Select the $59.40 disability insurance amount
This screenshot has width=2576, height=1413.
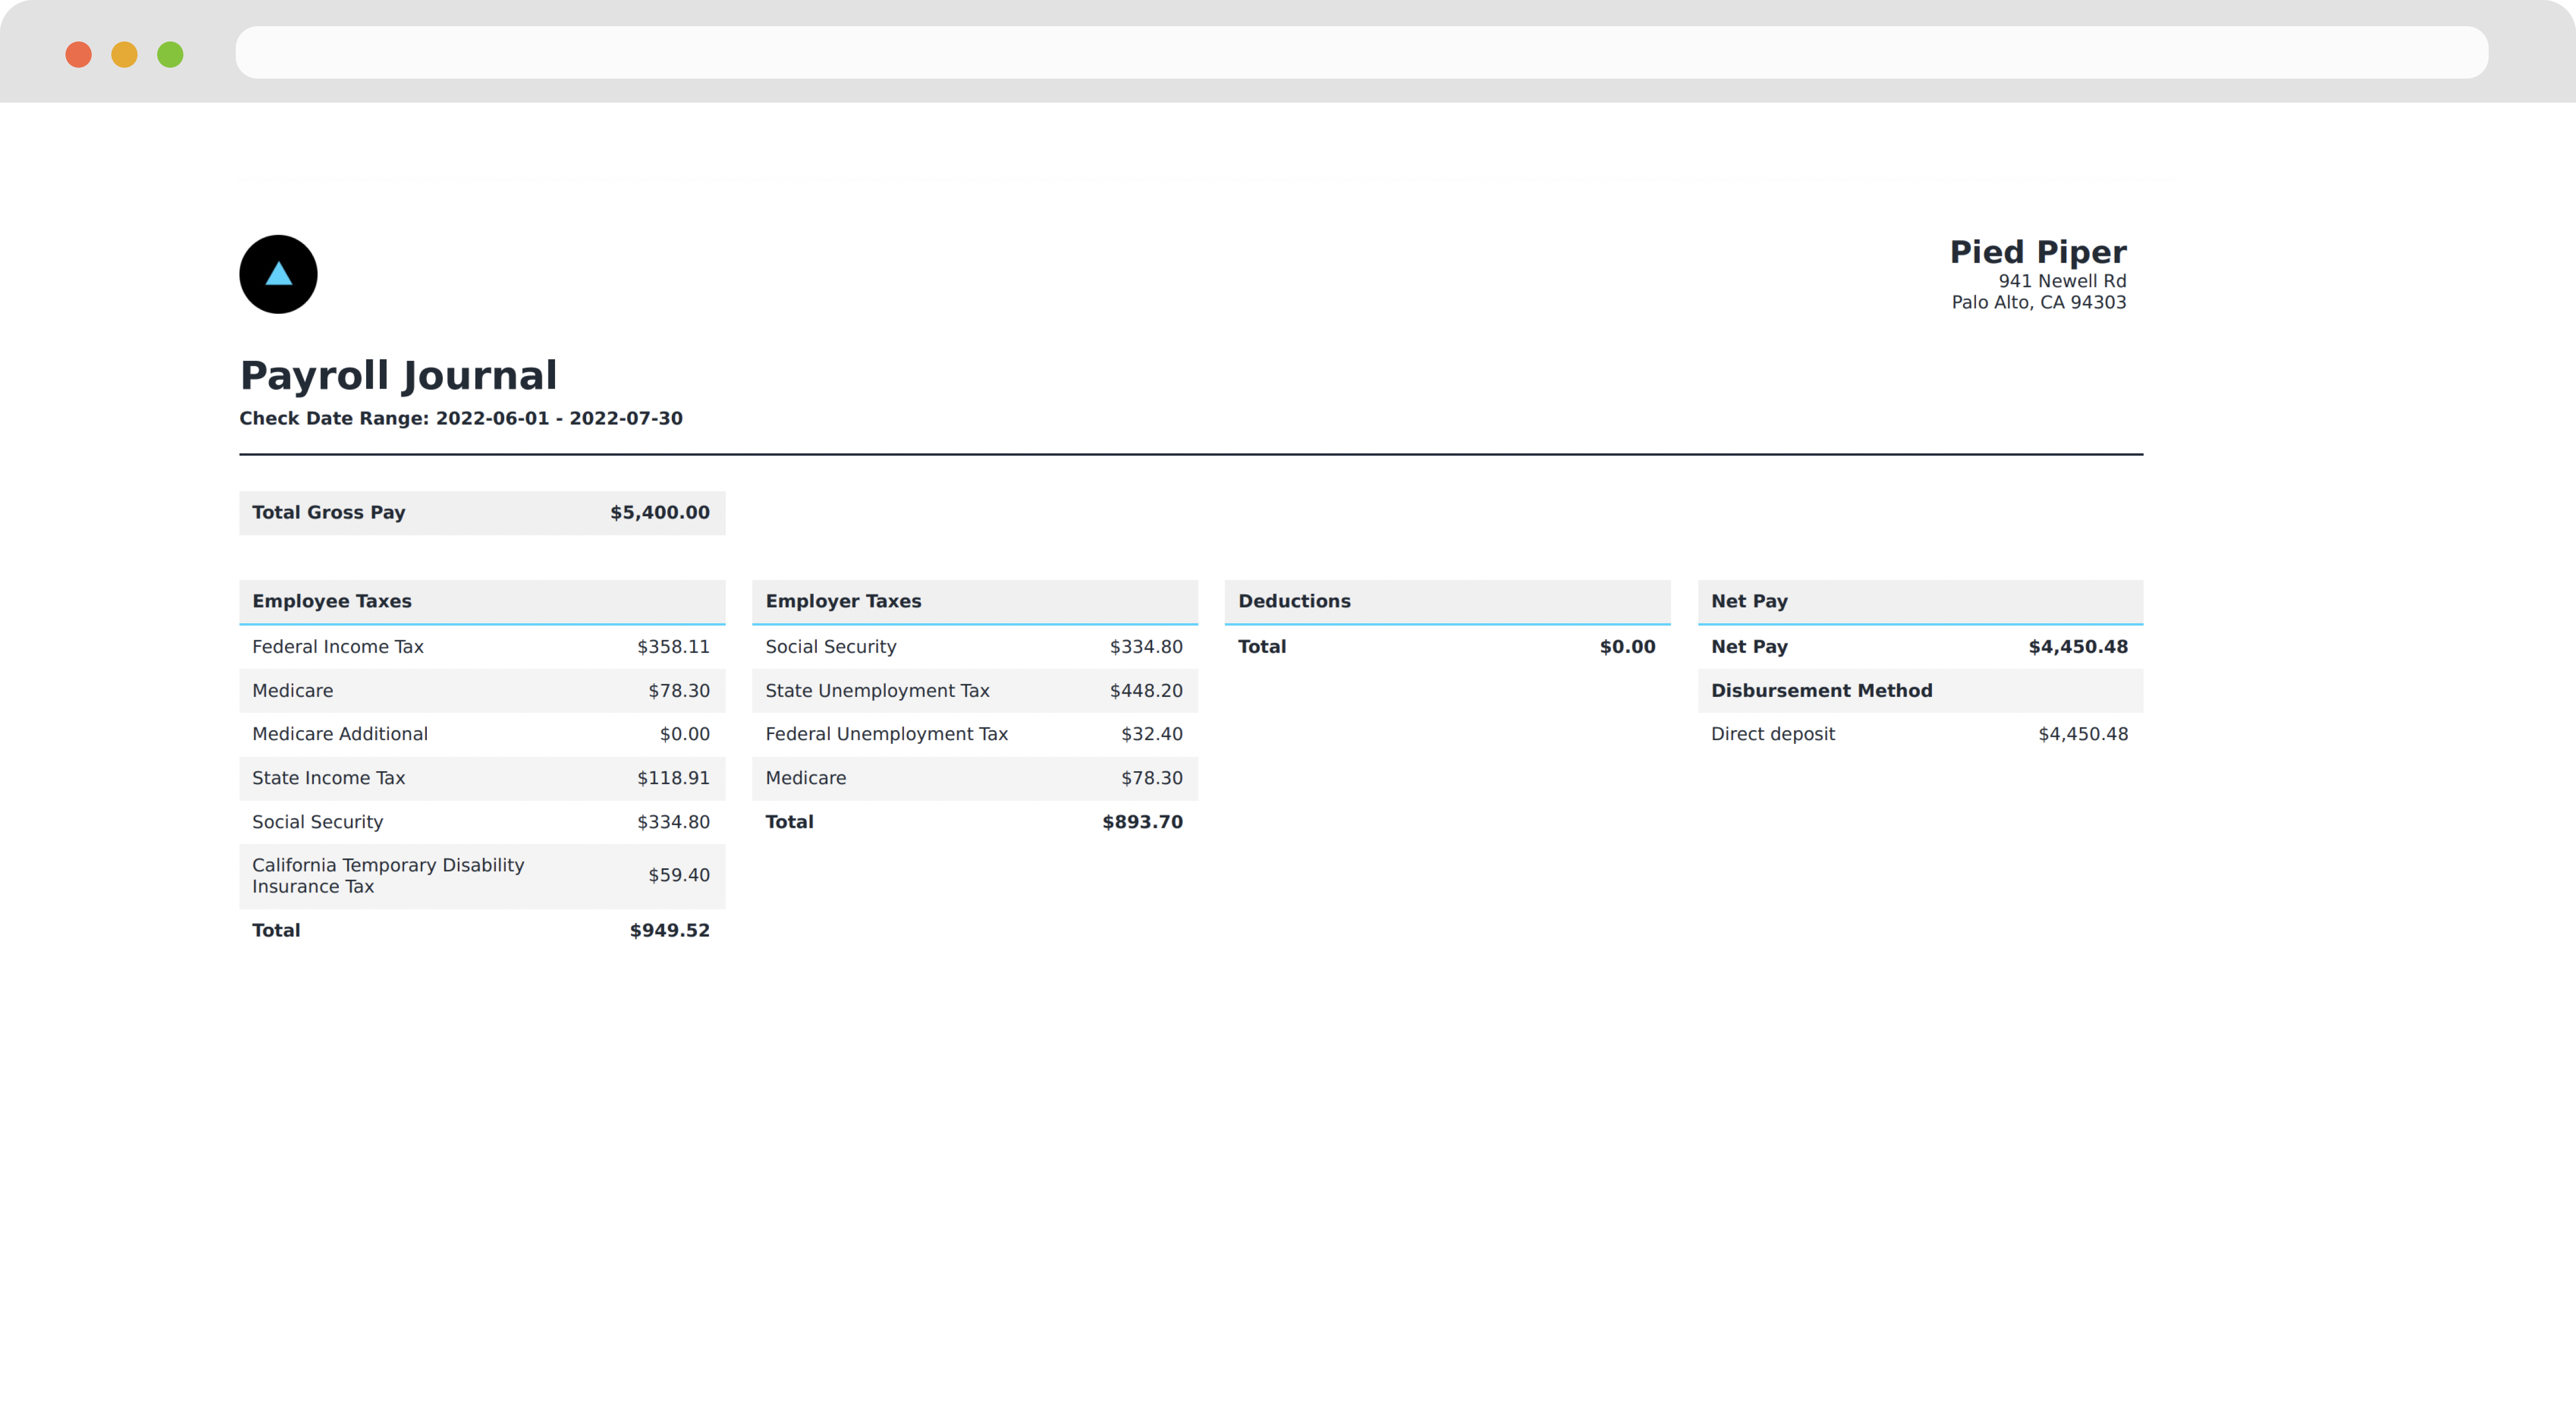click(679, 875)
